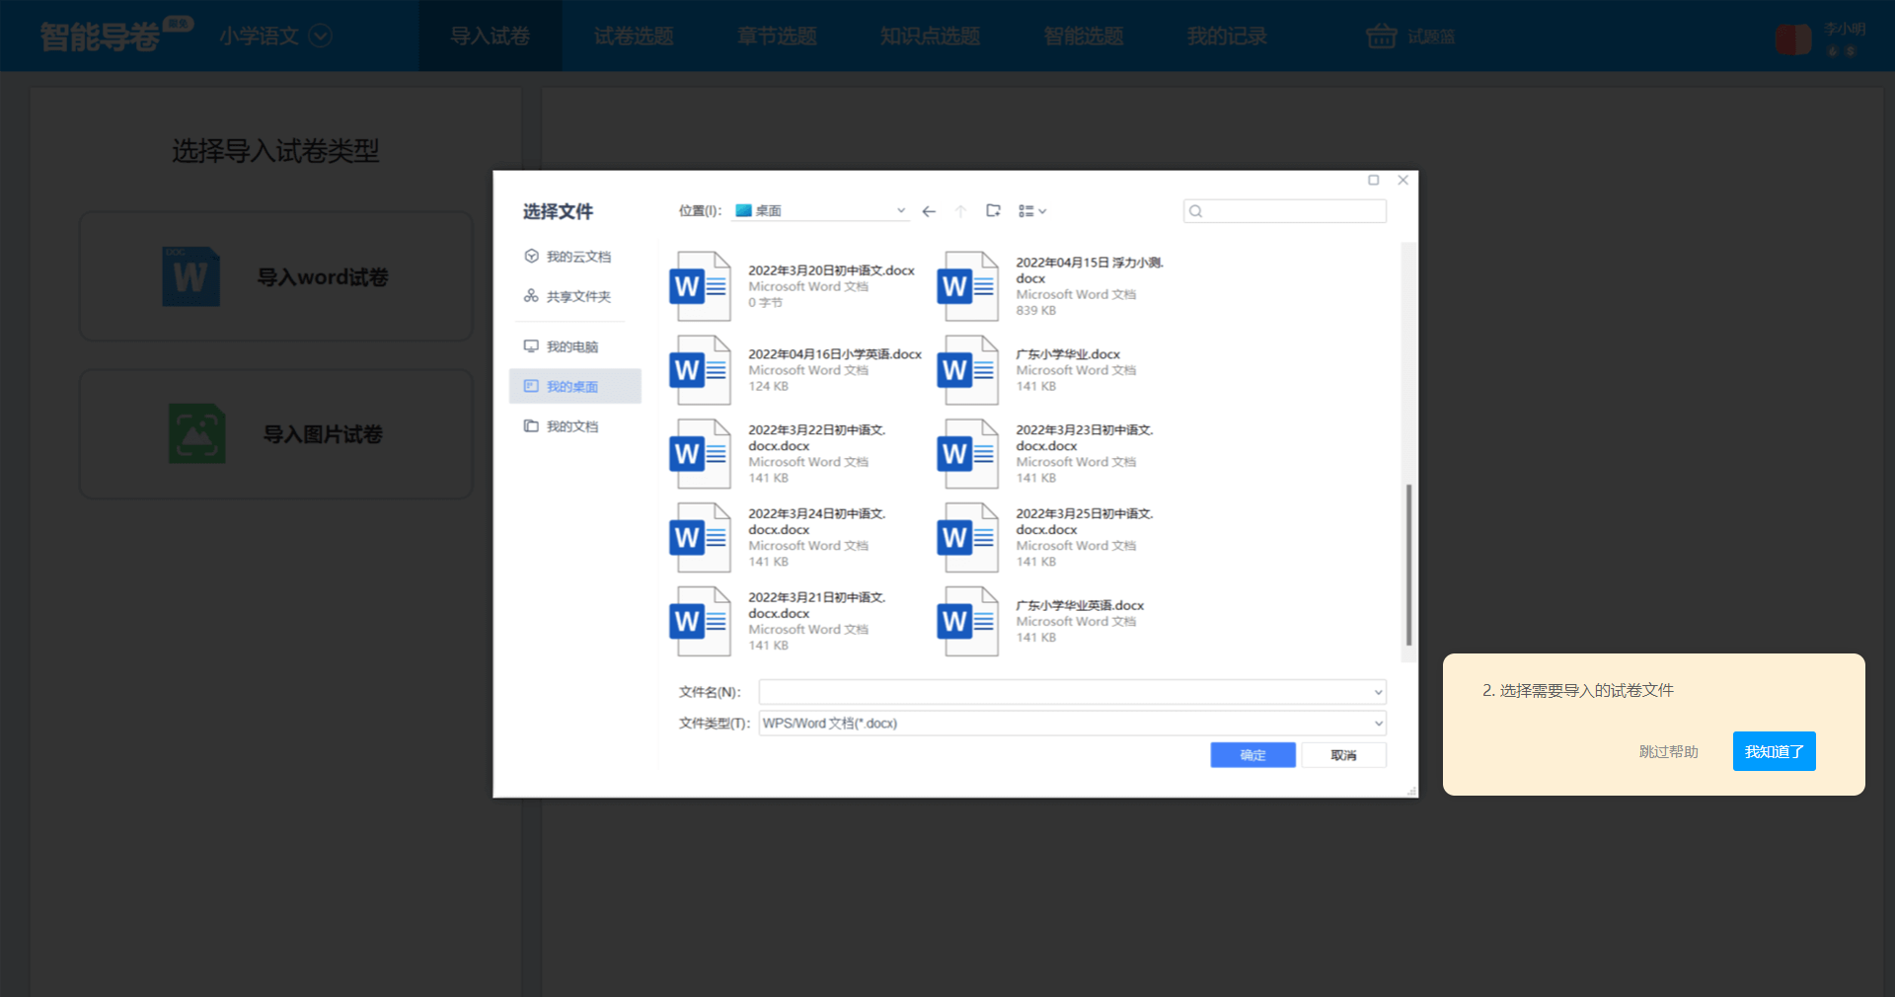Image resolution: width=1895 pixels, height=997 pixels.
Task: Click the file name 2022年3月20日初中语文.docx
Action: point(831,270)
